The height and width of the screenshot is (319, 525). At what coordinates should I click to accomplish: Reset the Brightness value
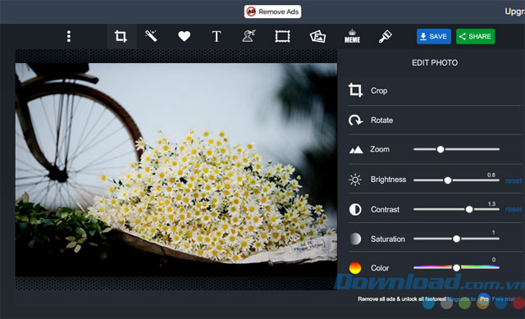(x=514, y=180)
